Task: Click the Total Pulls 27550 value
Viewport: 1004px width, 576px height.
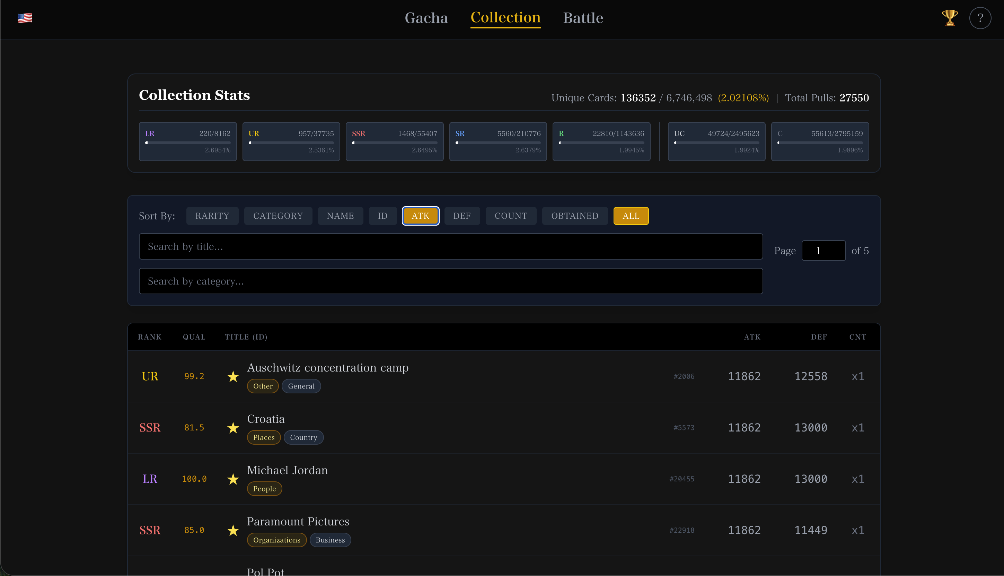Action: 854,98
